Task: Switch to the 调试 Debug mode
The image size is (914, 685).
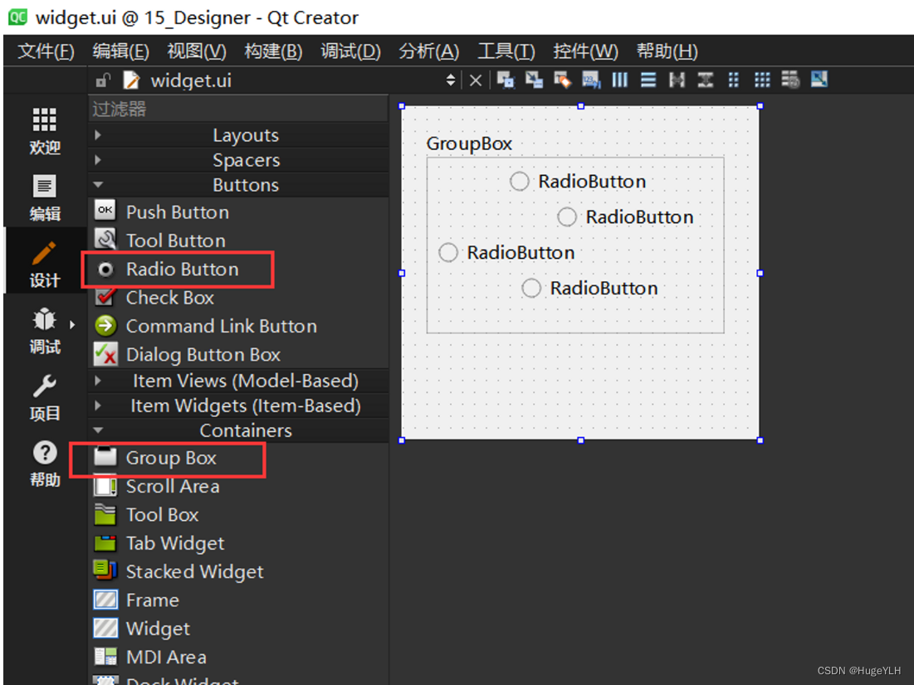Action: [x=45, y=331]
